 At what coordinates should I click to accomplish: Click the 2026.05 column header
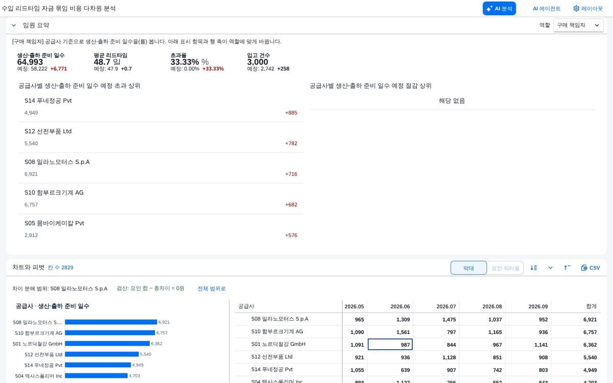[x=354, y=306]
